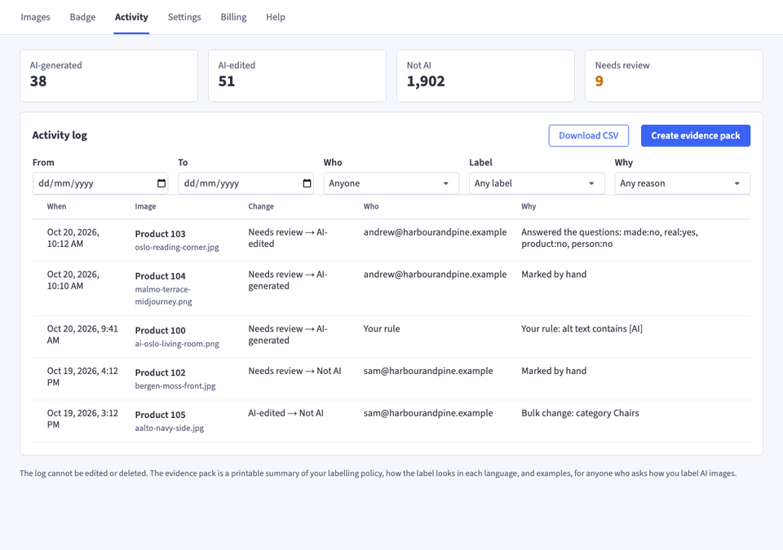783x550 pixels.
Task: Open the To date calendar picker icon
Action: 307,183
